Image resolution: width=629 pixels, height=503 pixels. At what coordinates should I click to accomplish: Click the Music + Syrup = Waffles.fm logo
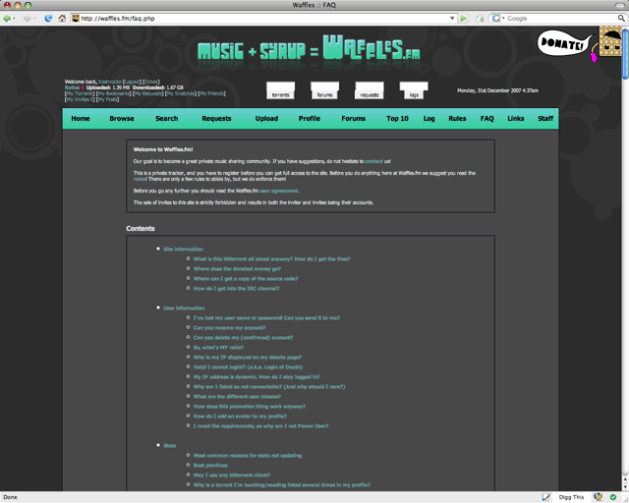coord(309,48)
